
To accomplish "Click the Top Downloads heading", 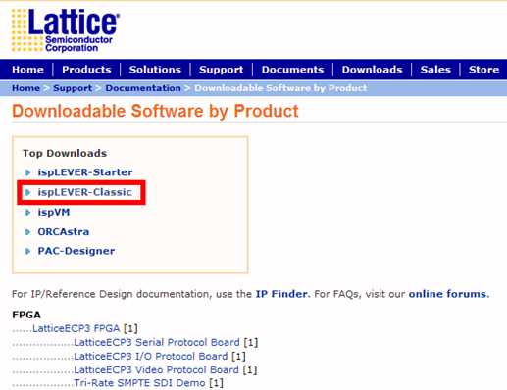I will point(65,153).
